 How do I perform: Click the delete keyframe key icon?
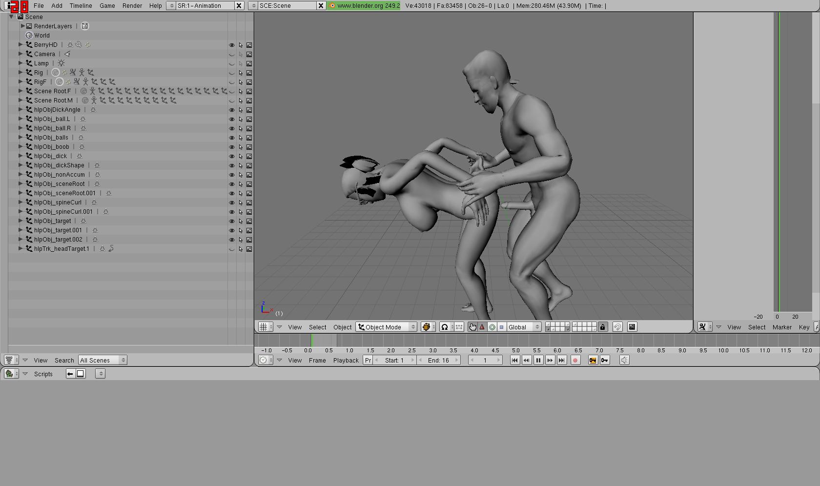605,360
